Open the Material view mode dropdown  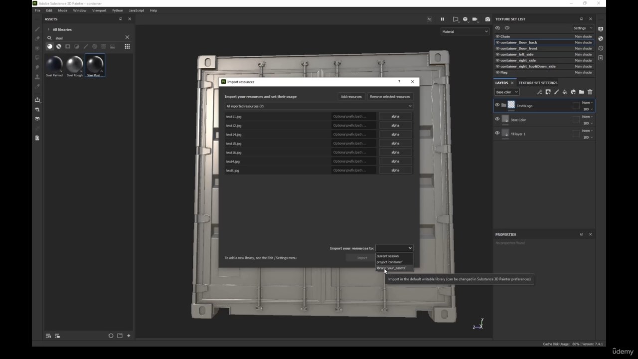pyautogui.click(x=464, y=31)
